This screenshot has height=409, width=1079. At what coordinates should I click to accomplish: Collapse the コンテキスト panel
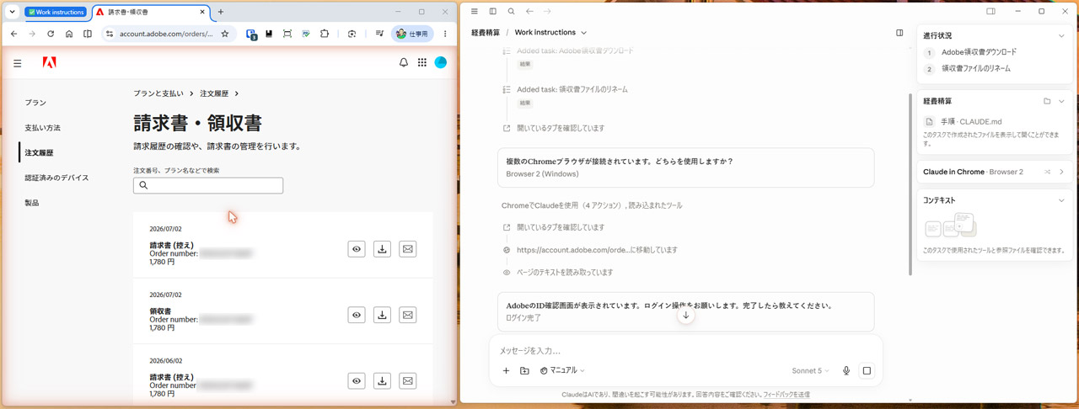(x=1061, y=200)
